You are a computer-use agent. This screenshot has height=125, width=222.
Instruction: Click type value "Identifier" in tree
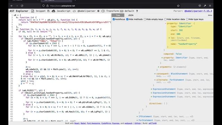point(185,26)
